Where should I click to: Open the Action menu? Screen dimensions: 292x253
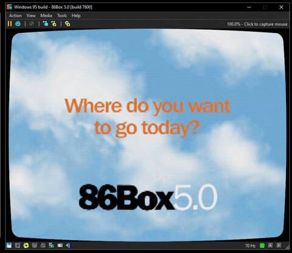(15, 16)
